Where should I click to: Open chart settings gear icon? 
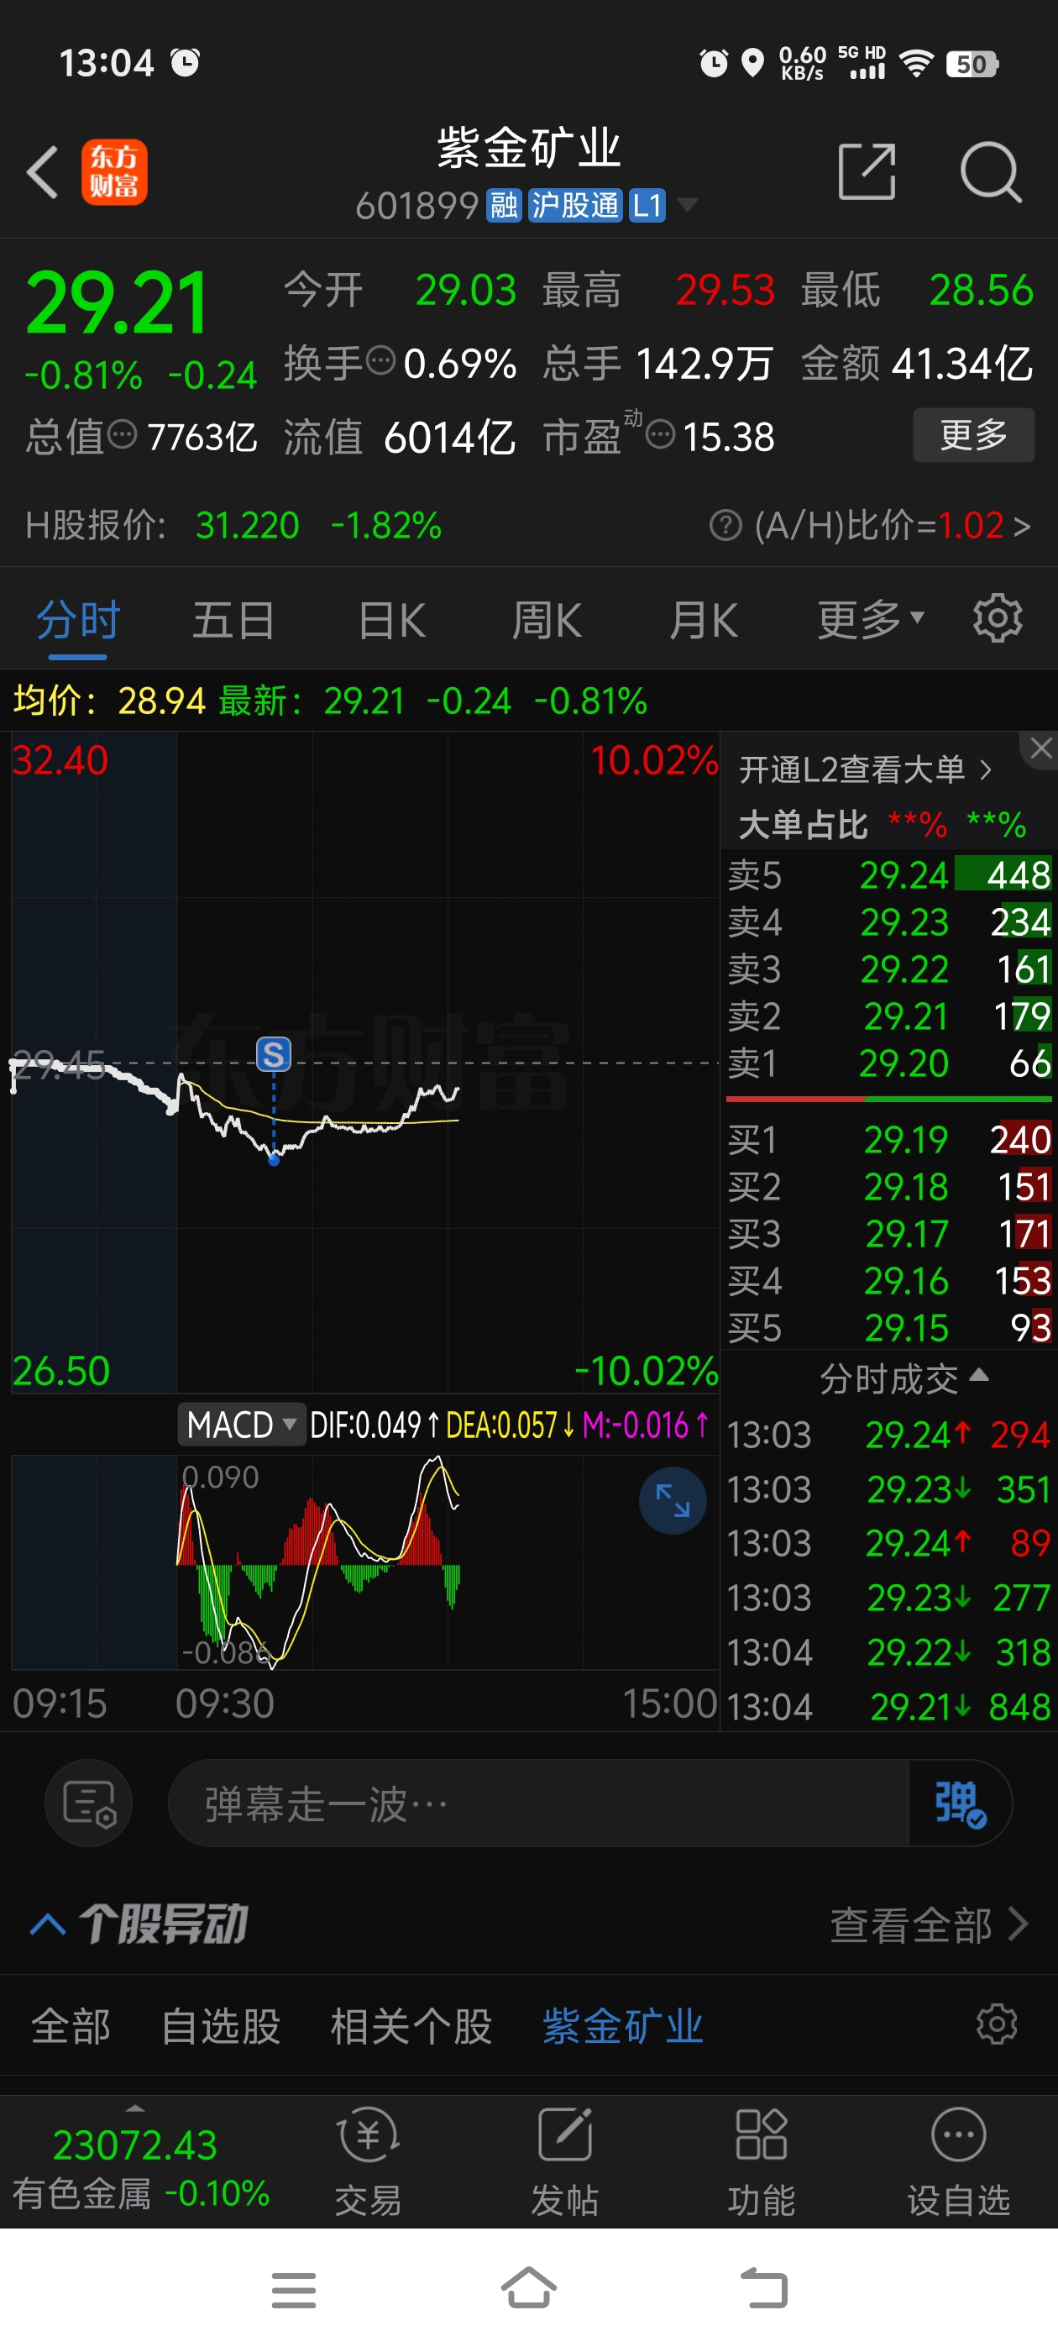[997, 619]
